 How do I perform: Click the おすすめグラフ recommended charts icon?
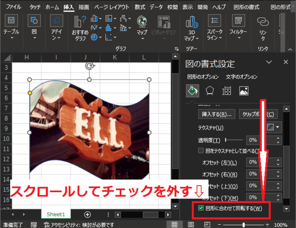coord(80,22)
